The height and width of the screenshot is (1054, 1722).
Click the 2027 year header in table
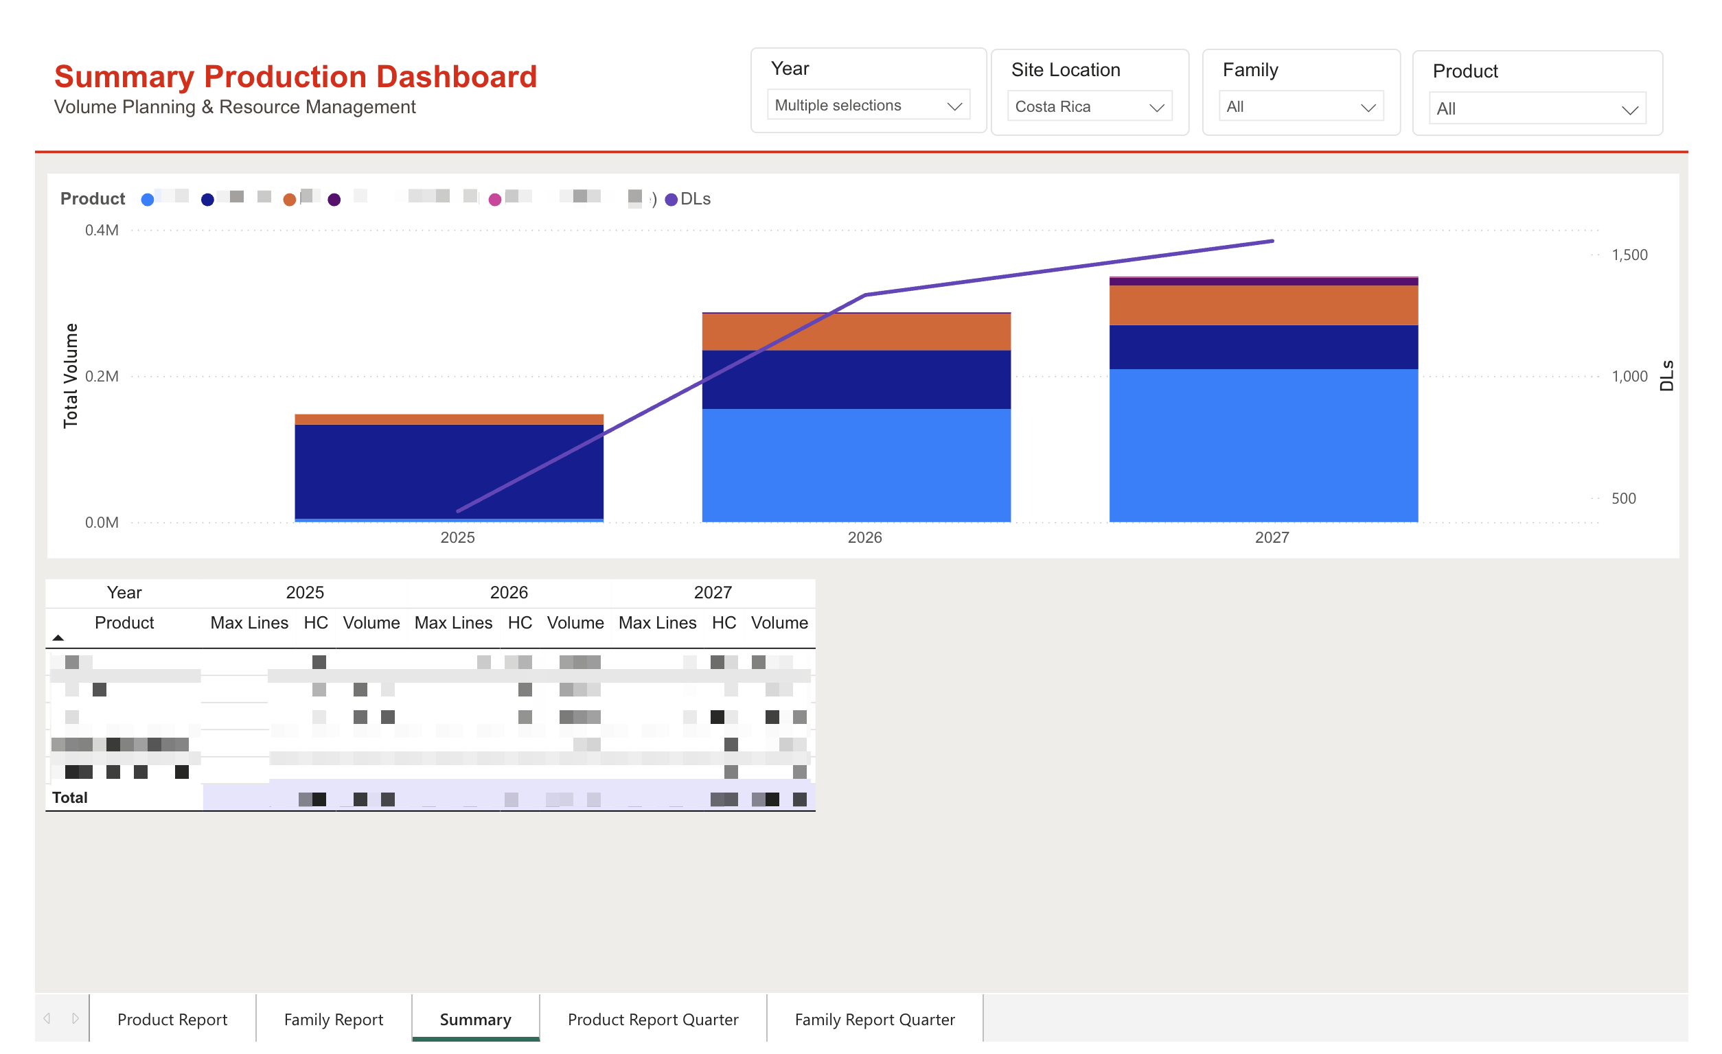pyautogui.click(x=713, y=592)
